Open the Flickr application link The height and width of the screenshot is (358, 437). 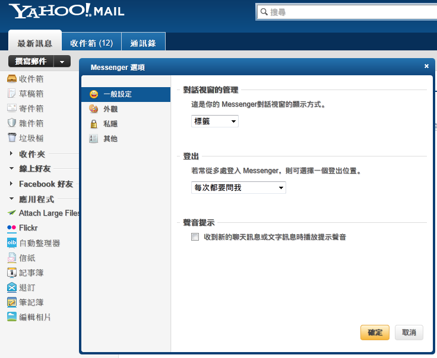click(x=28, y=228)
